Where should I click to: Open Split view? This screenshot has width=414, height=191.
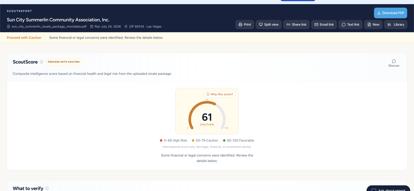pyautogui.click(x=269, y=25)
